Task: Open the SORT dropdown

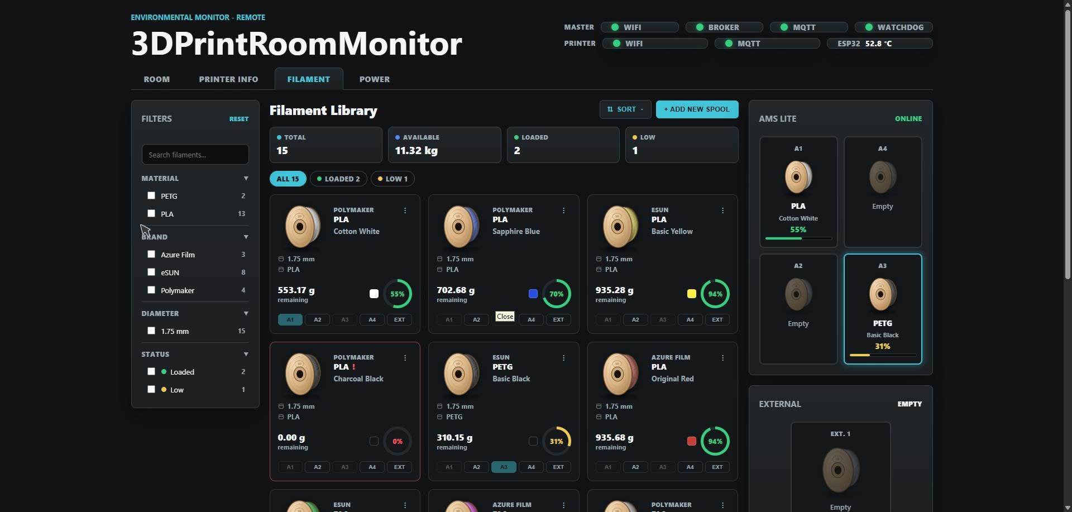Action: pos(625,109)
